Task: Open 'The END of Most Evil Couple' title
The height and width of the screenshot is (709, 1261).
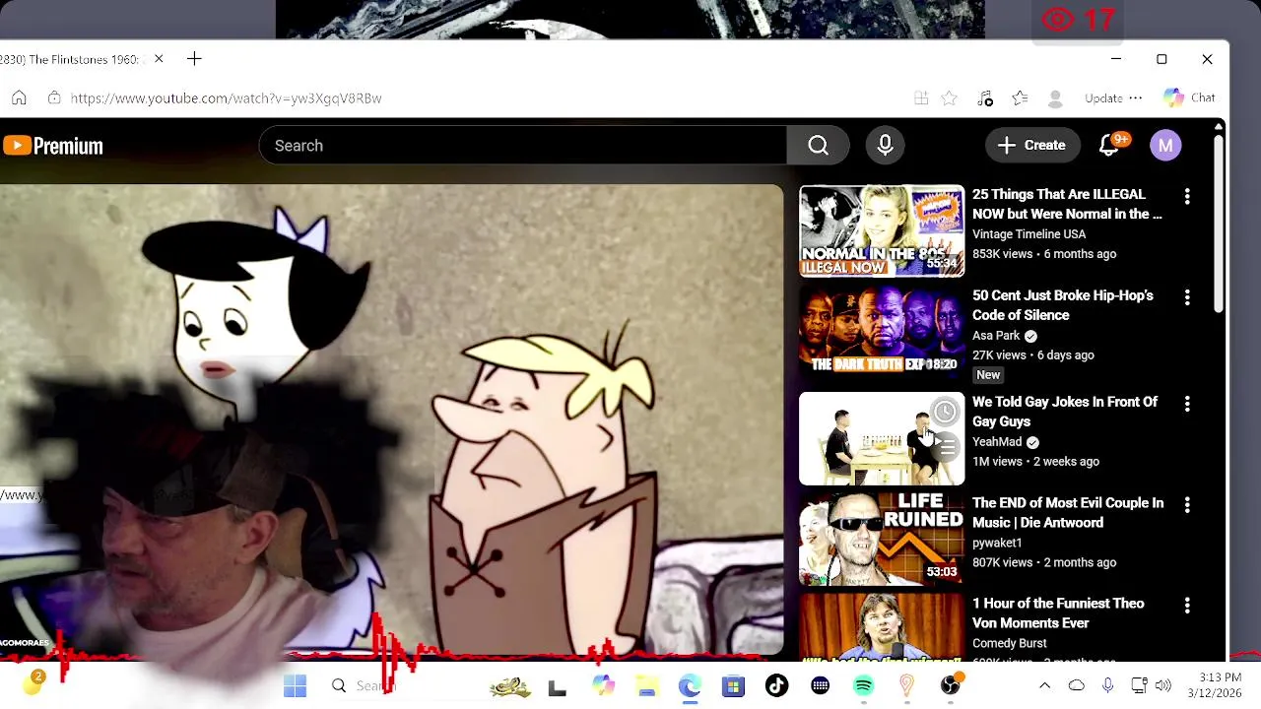Action: tap(1068, 512)
